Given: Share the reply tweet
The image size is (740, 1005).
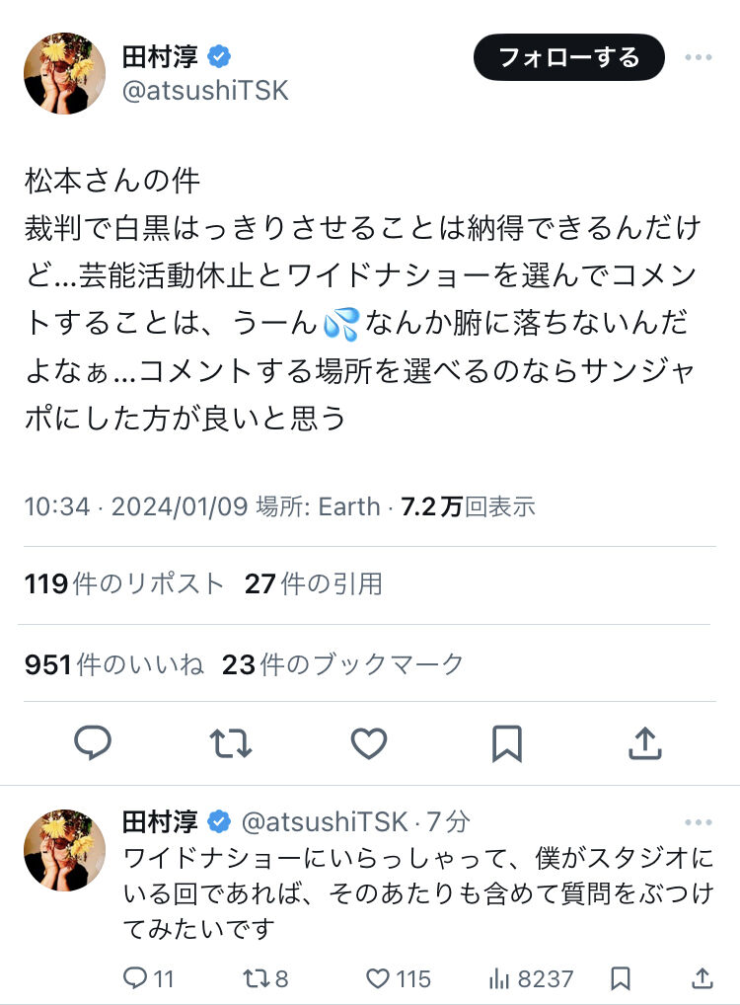Looking at the screenshot, I should [x=702, y=978].
